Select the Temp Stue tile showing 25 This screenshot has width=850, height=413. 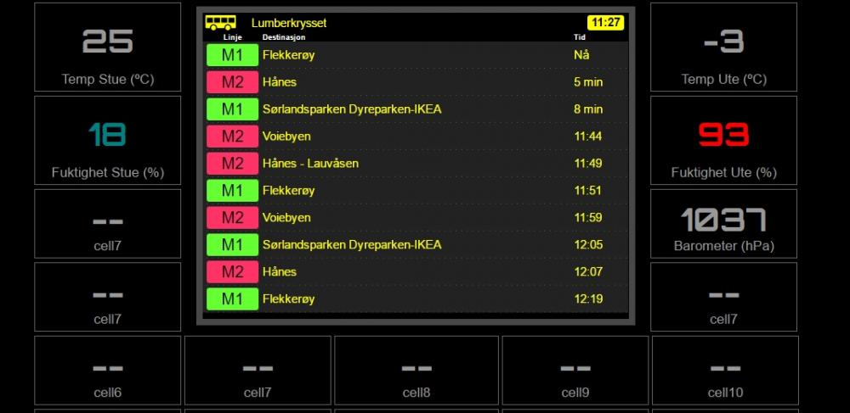[107, 47]
